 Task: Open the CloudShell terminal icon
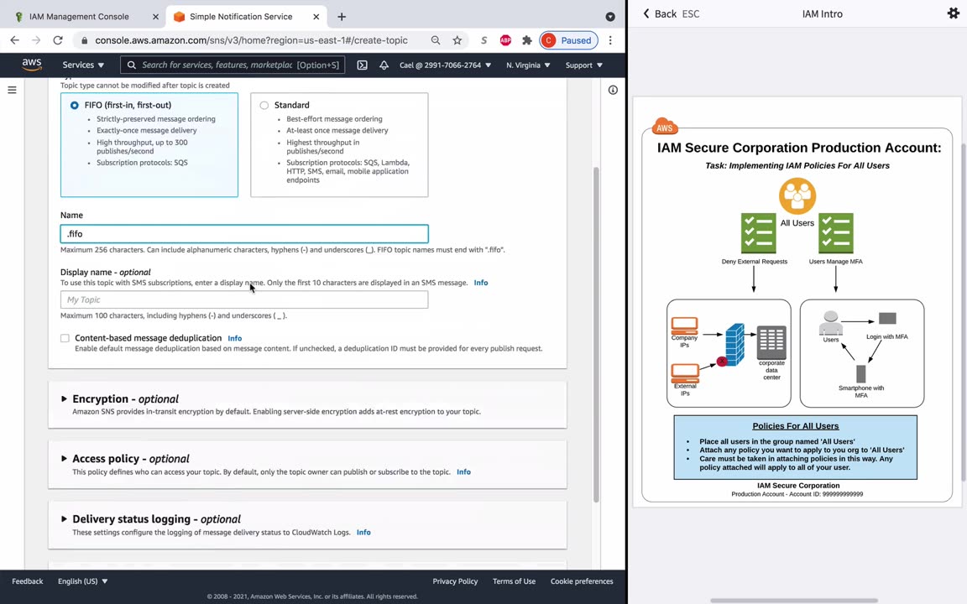click(362, 65)
